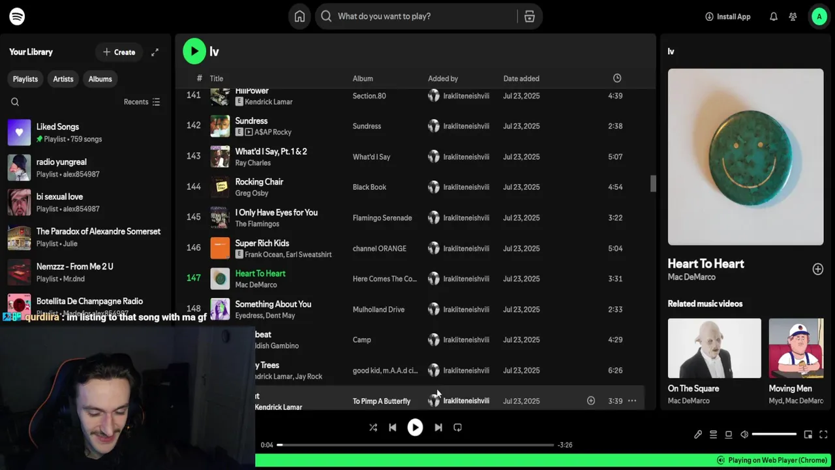Open Mac DeMarco artist link in Now Playing
Screen dimensions: 835x470
tap(691, 277)
